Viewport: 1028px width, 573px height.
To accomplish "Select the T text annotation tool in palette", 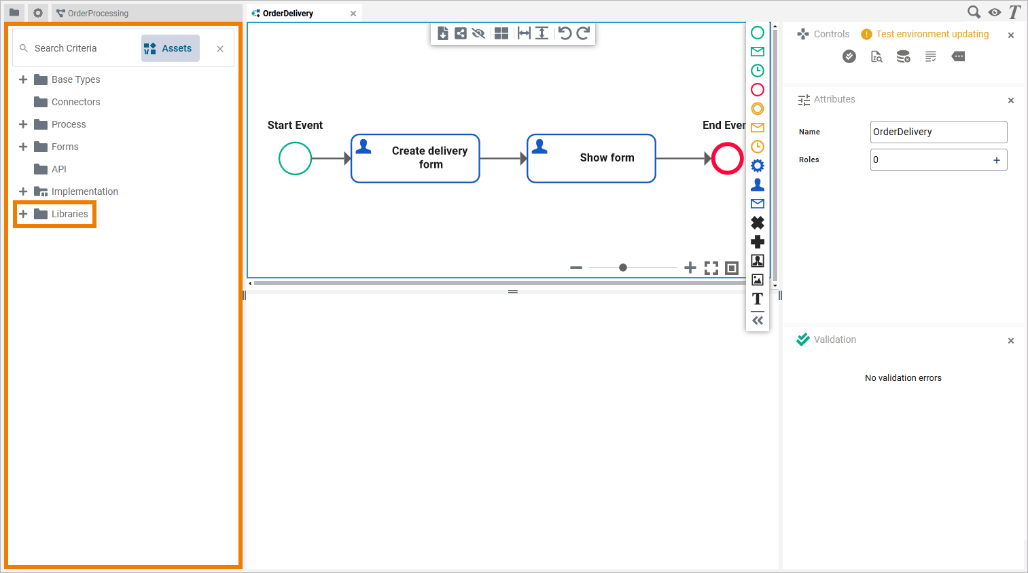I will (x=758, y=299).
